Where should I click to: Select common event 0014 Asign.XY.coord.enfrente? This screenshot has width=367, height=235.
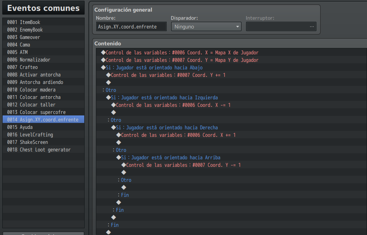pyautogui.click(x=43, y=120)
